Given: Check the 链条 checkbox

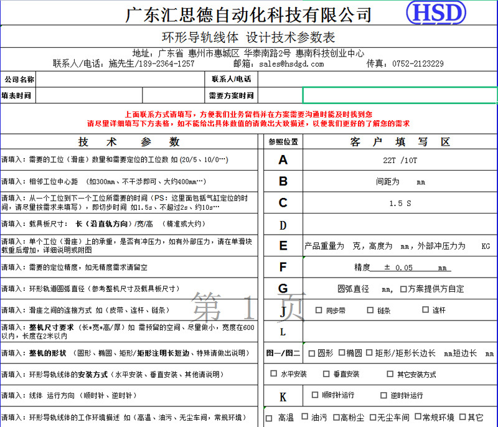Looking at the screenshot, I should click(371, 309).
